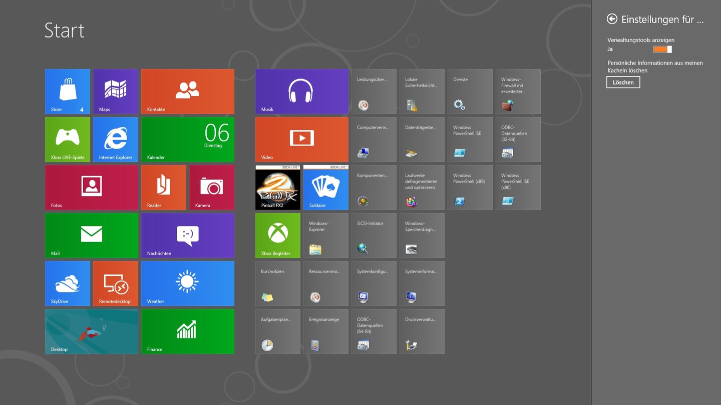The image size is (721, 405).
Task: Open the Kalender tile showing 06 Dienstag
Action: [x=188, y=139]
